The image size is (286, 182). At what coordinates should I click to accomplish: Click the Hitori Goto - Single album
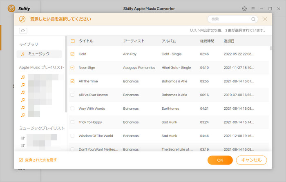[x=176, y=68]
